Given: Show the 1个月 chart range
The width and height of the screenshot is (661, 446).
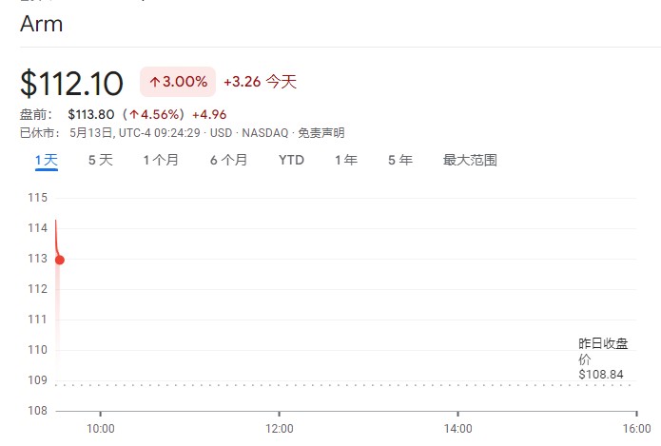Looking at the screenshot, I should click(x=161, y=160).
